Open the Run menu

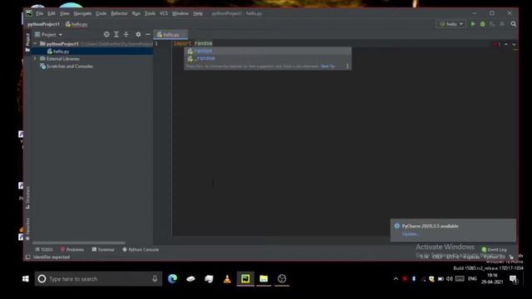point(136,13)
